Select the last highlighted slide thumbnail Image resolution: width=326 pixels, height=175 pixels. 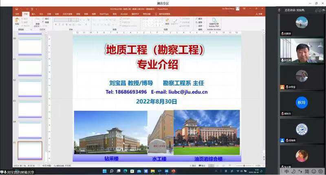(x=30, y=151)
